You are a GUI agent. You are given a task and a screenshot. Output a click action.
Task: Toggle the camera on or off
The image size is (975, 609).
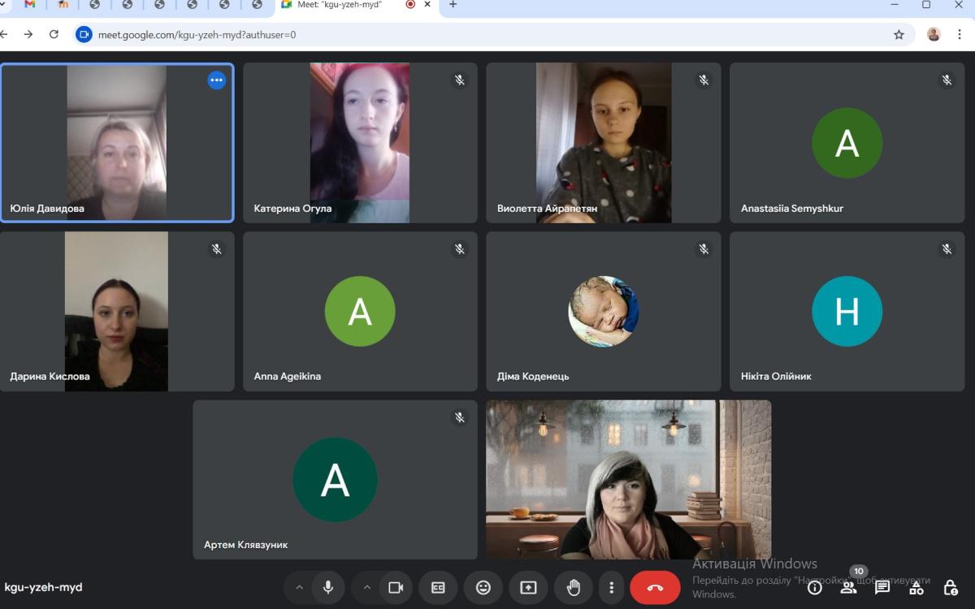[x=396, y=588]
